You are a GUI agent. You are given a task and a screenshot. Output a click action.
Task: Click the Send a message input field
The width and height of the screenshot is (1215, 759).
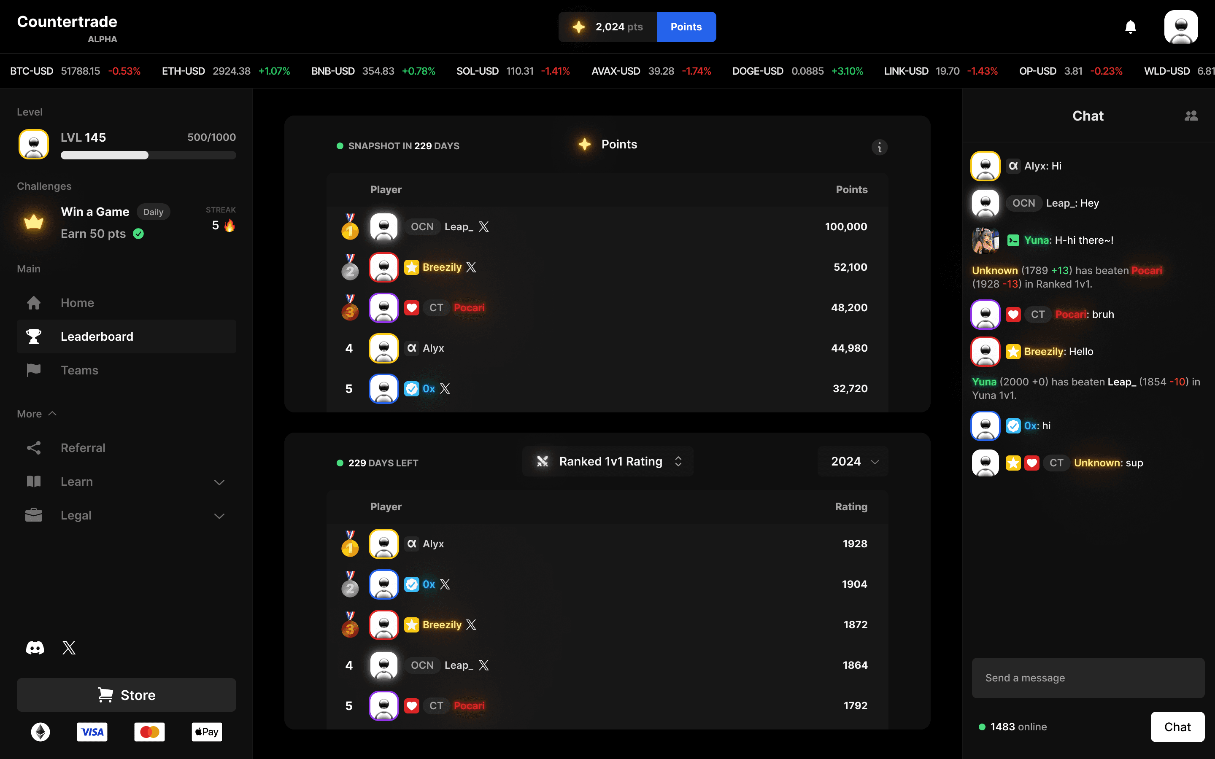[x=1087, y=678]
